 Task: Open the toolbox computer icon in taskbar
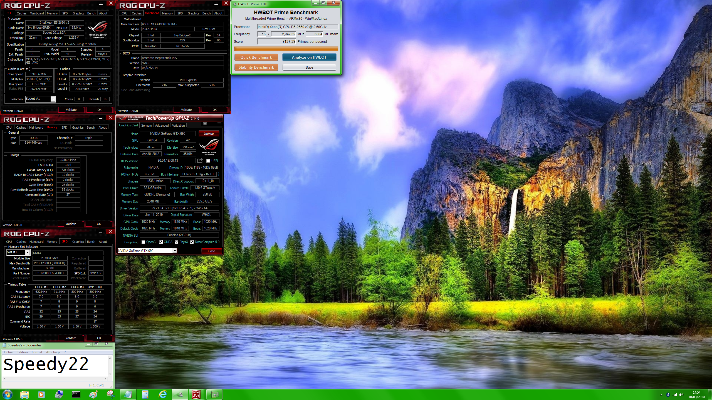[x=59, y=394]
